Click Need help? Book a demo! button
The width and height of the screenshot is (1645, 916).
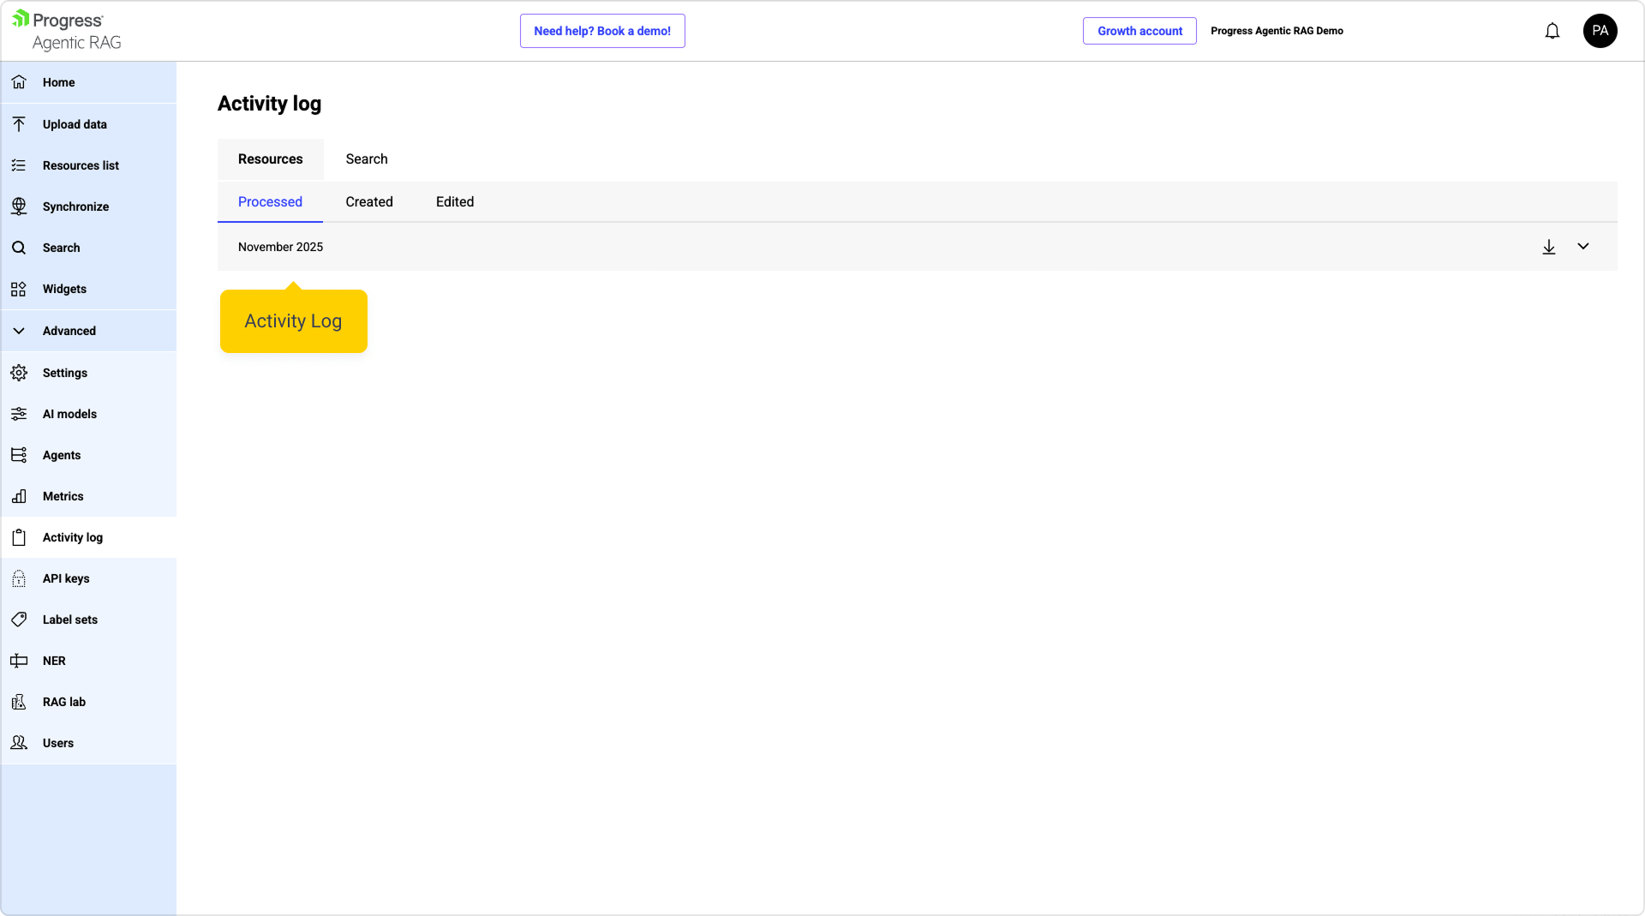(x=601, y=31)
